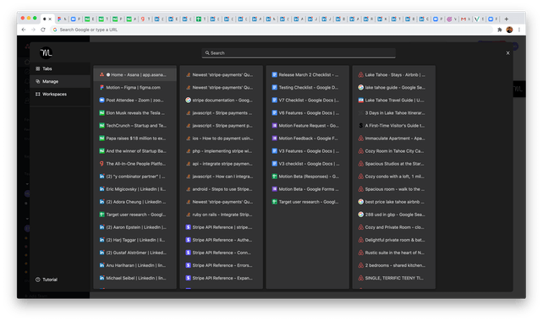The width and height of the screenshot is (543, 321).
Task: Select 'lake tahoe guide - Google Se...' row
Action: (x=394, y=88)
